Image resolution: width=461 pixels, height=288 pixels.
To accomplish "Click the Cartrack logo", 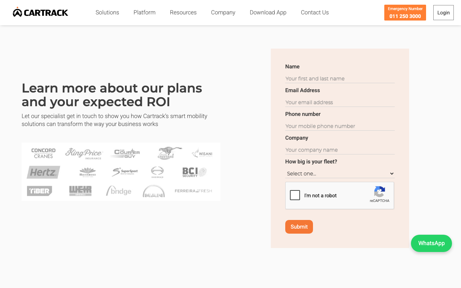I will 40,12.
